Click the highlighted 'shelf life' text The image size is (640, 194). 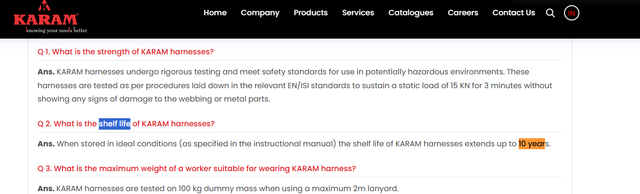[x=115, y=124]
